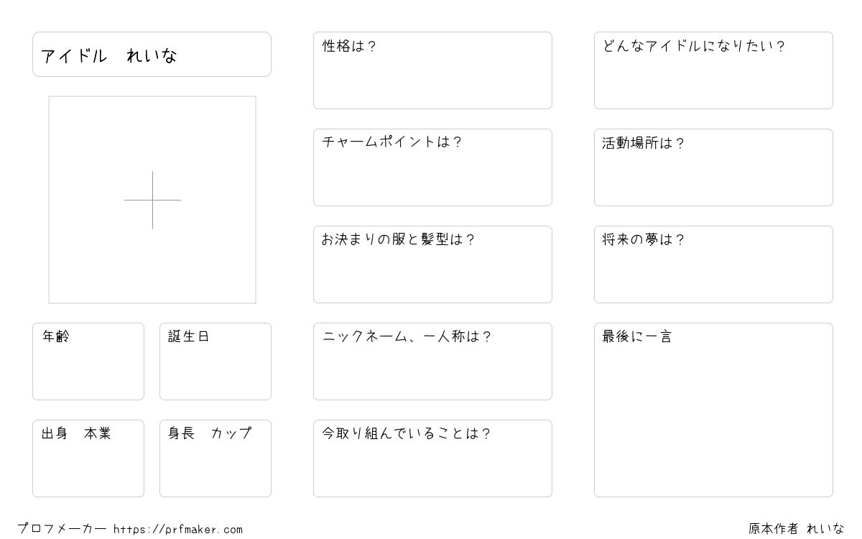The height and width of the screenshot is (539, 862).
Task: Open the https://prfmaker.com link
Action: pos(178,530)
